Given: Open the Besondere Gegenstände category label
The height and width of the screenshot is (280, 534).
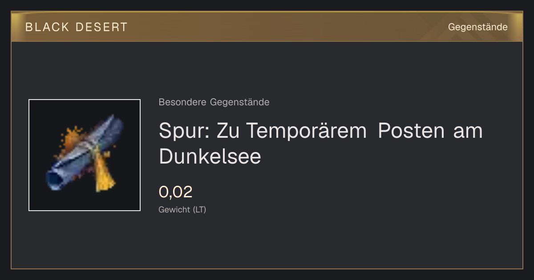Looking at the screenshot, I should pos(214,102).
